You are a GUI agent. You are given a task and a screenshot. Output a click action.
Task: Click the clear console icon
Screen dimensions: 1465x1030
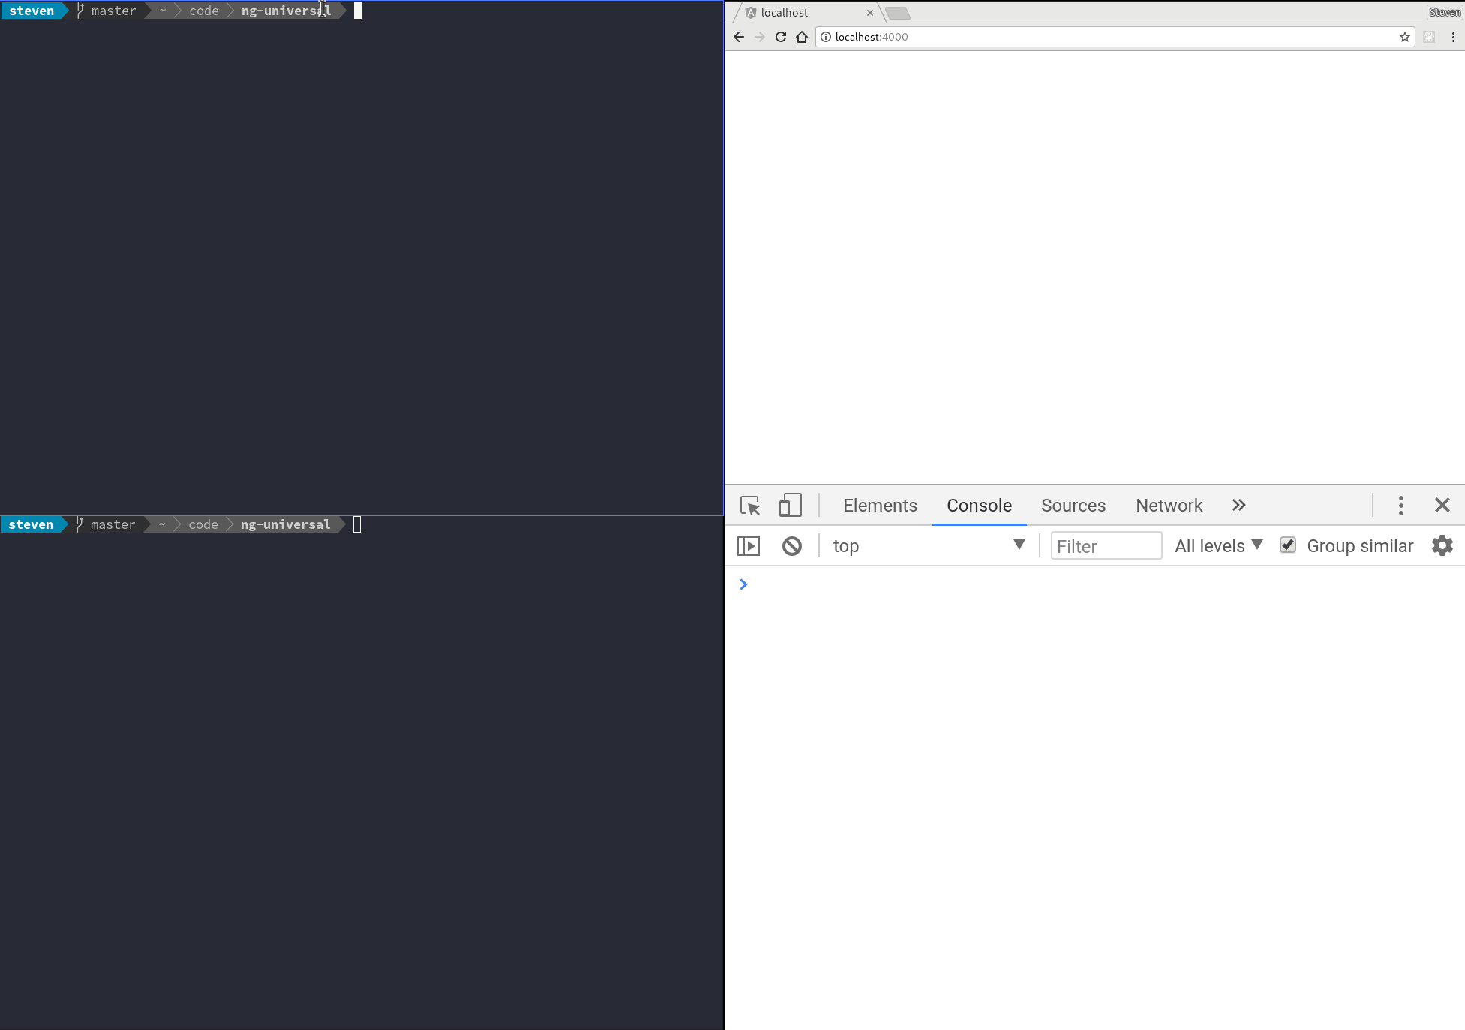point(792,545)
